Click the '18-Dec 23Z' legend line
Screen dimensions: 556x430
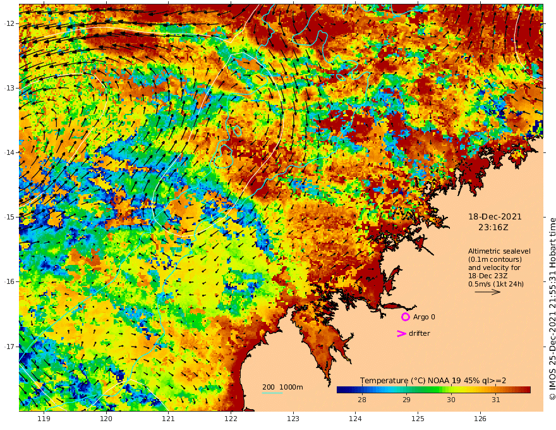coord(488,276)
